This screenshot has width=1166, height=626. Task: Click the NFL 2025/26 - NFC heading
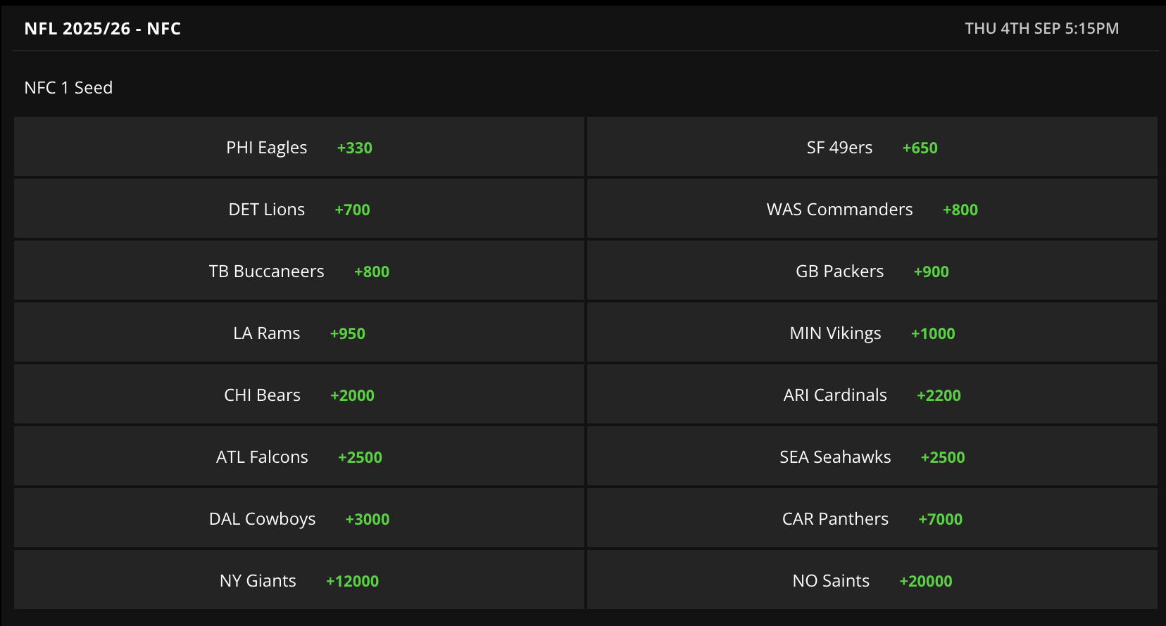click(x=103, y=29)
